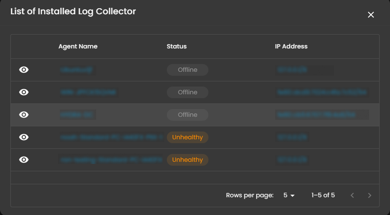Select the Unhealthy status in the last row
The image size is (390, 215).
(187, 160)
